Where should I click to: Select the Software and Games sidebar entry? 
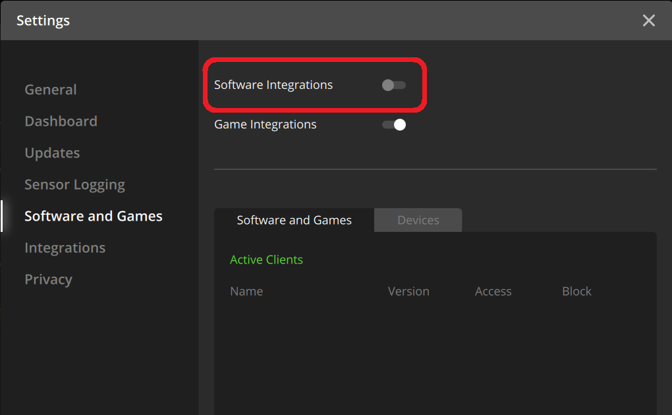point(93,216)
